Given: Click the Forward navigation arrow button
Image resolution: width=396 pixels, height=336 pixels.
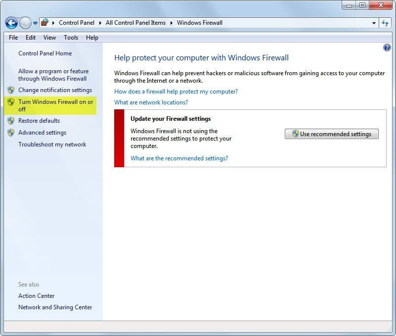Looking at the screenshot, I should (x=25, y=23).
